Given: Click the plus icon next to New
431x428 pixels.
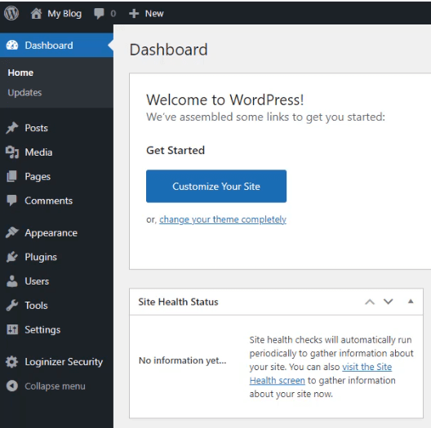Looking at the screenshot, I should pyautogui.click(x=134, y=14).
